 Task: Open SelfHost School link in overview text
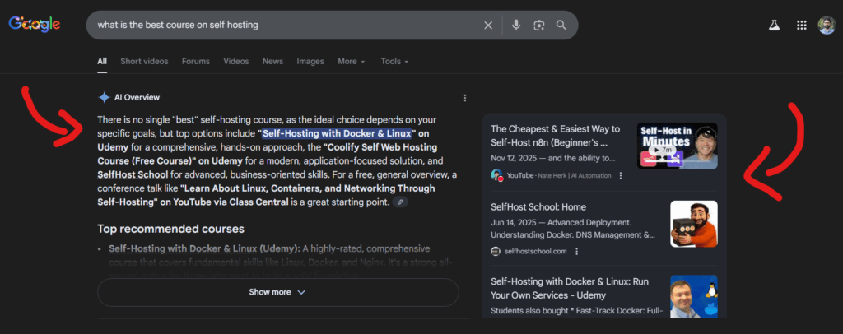click(x=133, y=174)
